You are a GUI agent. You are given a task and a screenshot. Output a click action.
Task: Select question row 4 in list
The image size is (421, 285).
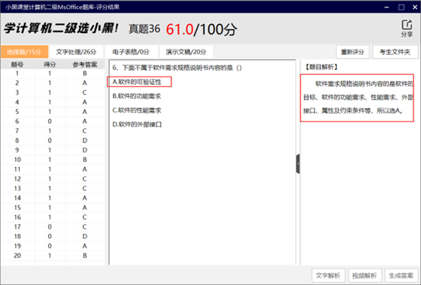point(53,102)
